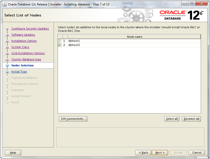Open the Grid Installation Options step
Screen dimensions: 210x159
pos(28,53)
